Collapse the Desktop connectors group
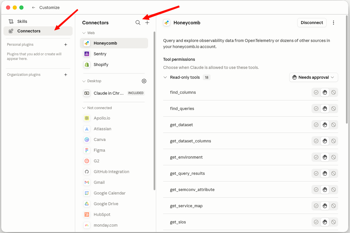 pyautogui.click(x=84, y=81)
